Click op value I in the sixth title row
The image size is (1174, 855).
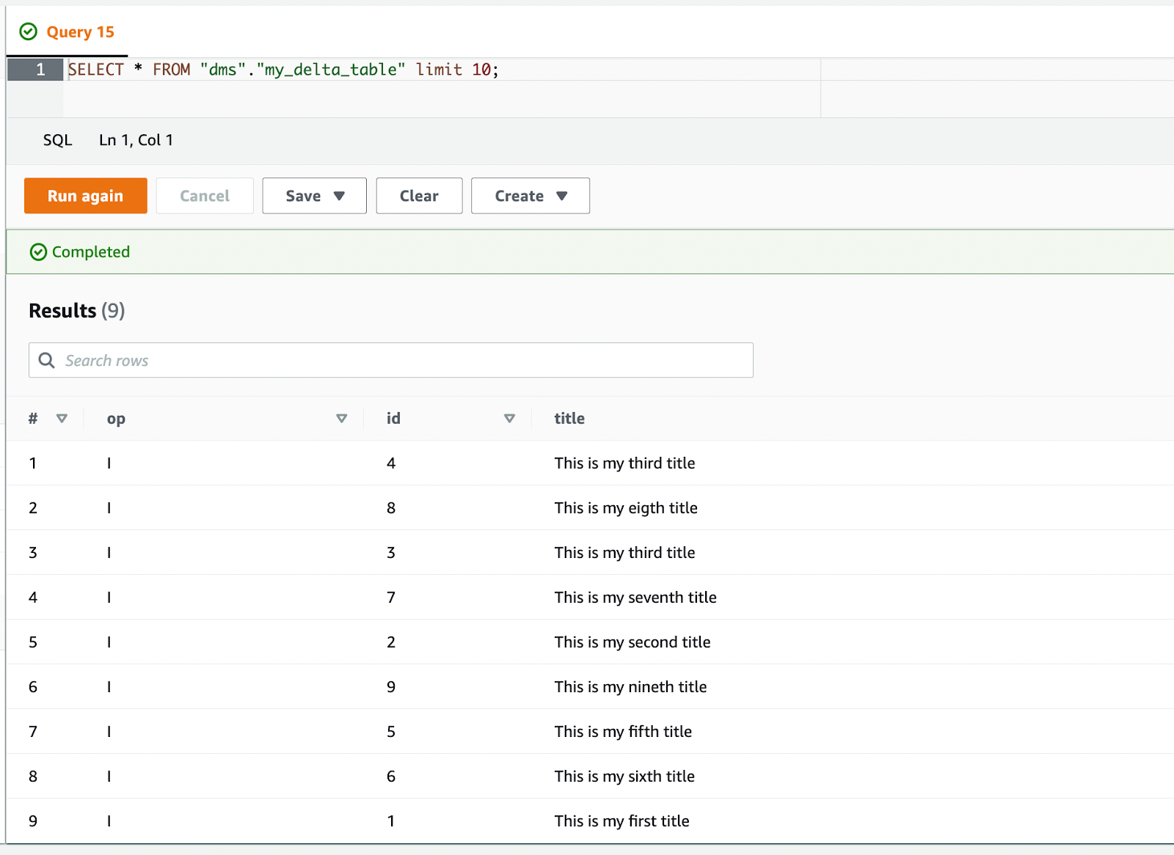click(x=109, y=777)
